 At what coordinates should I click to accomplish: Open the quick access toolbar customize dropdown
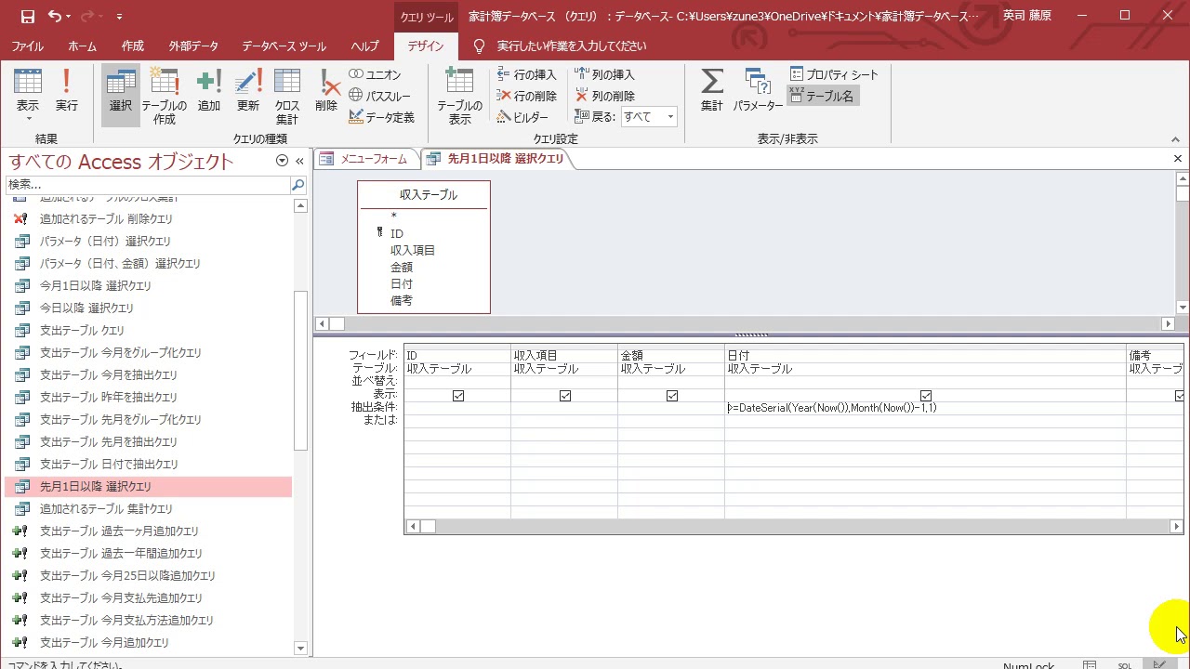point(119,17)
